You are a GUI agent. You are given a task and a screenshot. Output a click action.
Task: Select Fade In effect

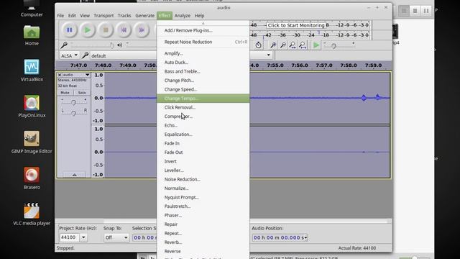203,143
